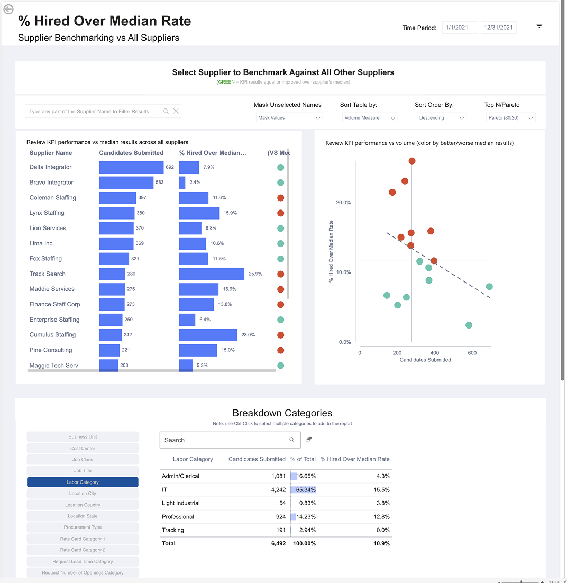Select the Procurement Type breakdown button
The height and width of the screenshot is (583, 567).
pyautogui.click(x=83, y=527)
